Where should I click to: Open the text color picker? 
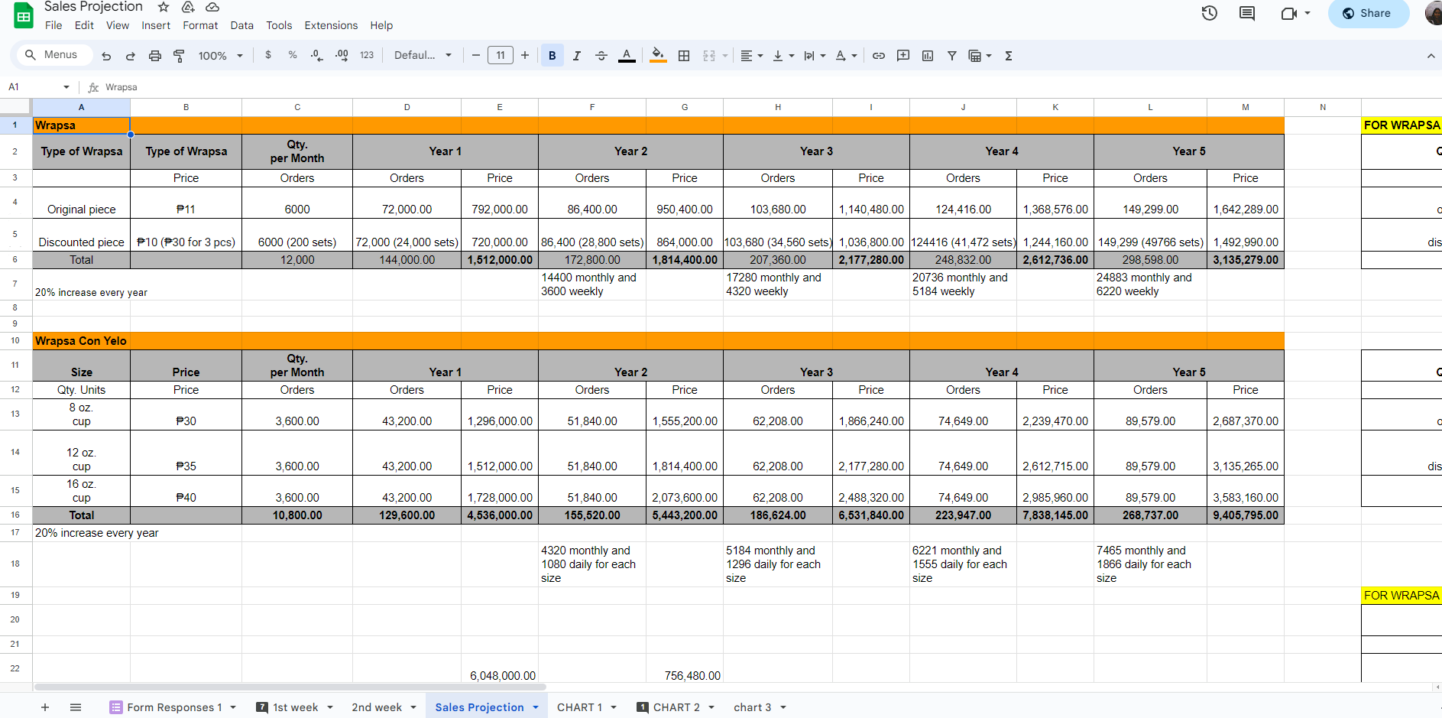click(627, 56)
